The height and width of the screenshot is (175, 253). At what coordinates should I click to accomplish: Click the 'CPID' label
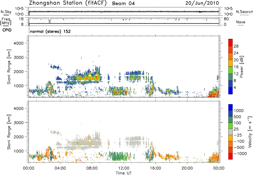[x=7, y=30]
